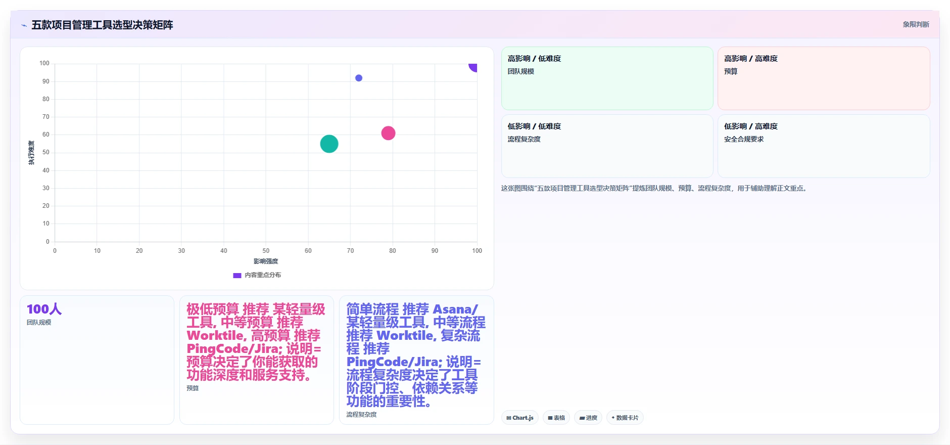This screenshot has width=950, height=445.
Task: Select the 高影响 / 低难度 quadrant card
Action: coord(607,78)
